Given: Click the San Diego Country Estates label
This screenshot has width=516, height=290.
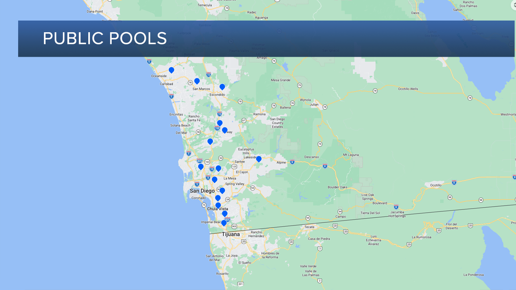Looking at the screenshot, I should pos(277,123).
